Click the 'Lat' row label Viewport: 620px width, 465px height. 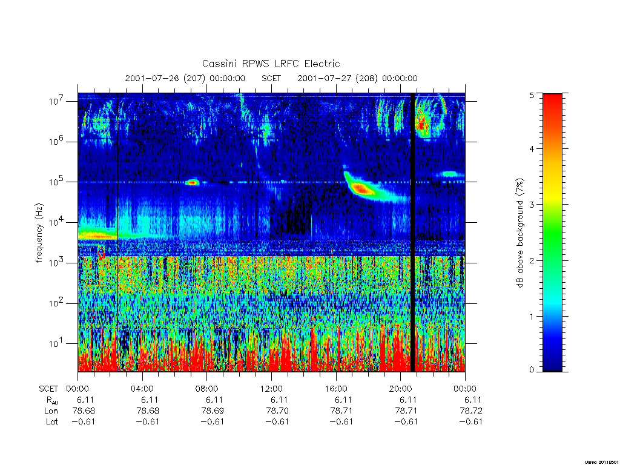click(x=52, y=421)
